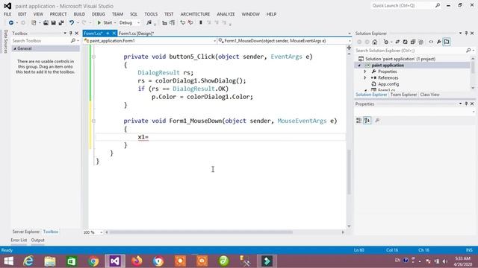Click the Uncomment selected lines icon
478x268 pixels.
tap(190, 23)
